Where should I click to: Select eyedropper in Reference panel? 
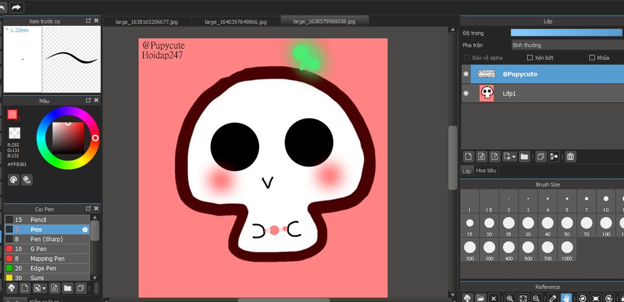pos(553,298)
